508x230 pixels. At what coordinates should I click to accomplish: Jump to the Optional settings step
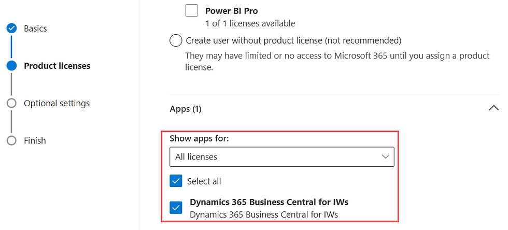tap(57, 103)
